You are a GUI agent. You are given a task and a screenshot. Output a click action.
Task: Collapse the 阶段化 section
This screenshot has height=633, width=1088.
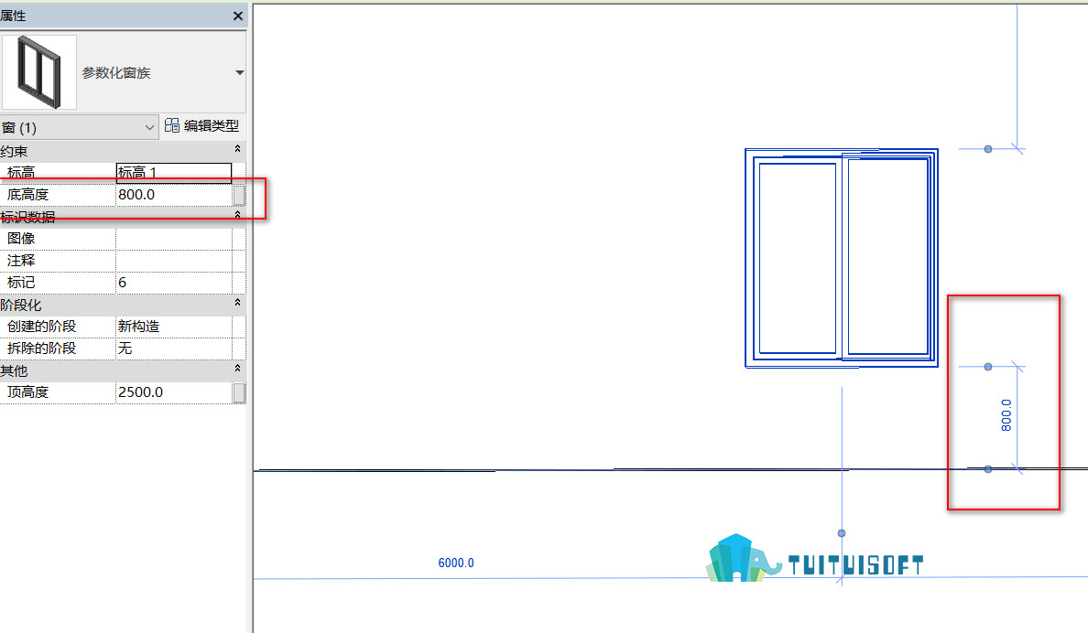237,302
